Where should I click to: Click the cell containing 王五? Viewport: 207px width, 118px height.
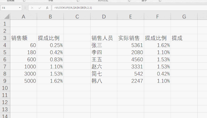104,59
